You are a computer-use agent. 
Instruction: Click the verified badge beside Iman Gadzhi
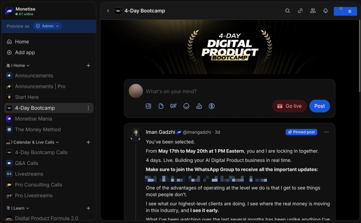coord(179,132)
